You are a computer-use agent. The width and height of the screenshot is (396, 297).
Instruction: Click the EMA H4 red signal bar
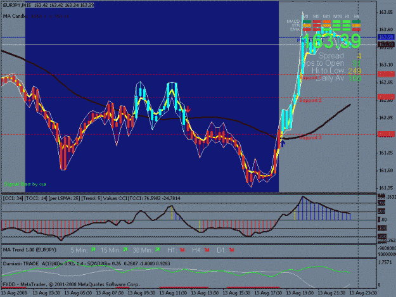point(356,30)
